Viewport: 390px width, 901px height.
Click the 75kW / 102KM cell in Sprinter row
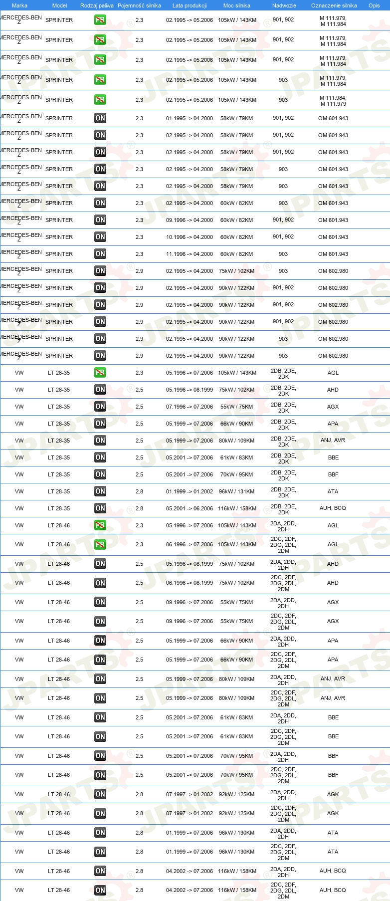tap(237, 271)
